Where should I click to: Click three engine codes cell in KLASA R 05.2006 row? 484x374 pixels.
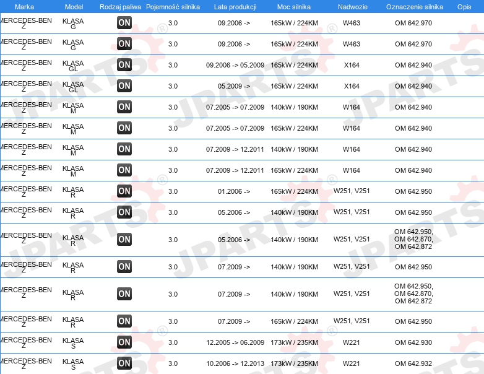click(x=413, y=239)
